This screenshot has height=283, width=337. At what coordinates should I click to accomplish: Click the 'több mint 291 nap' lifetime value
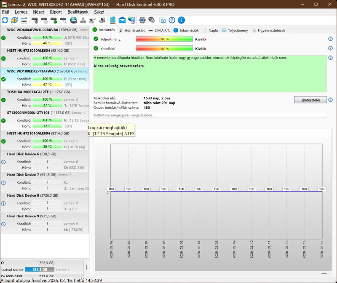(159, 103)
